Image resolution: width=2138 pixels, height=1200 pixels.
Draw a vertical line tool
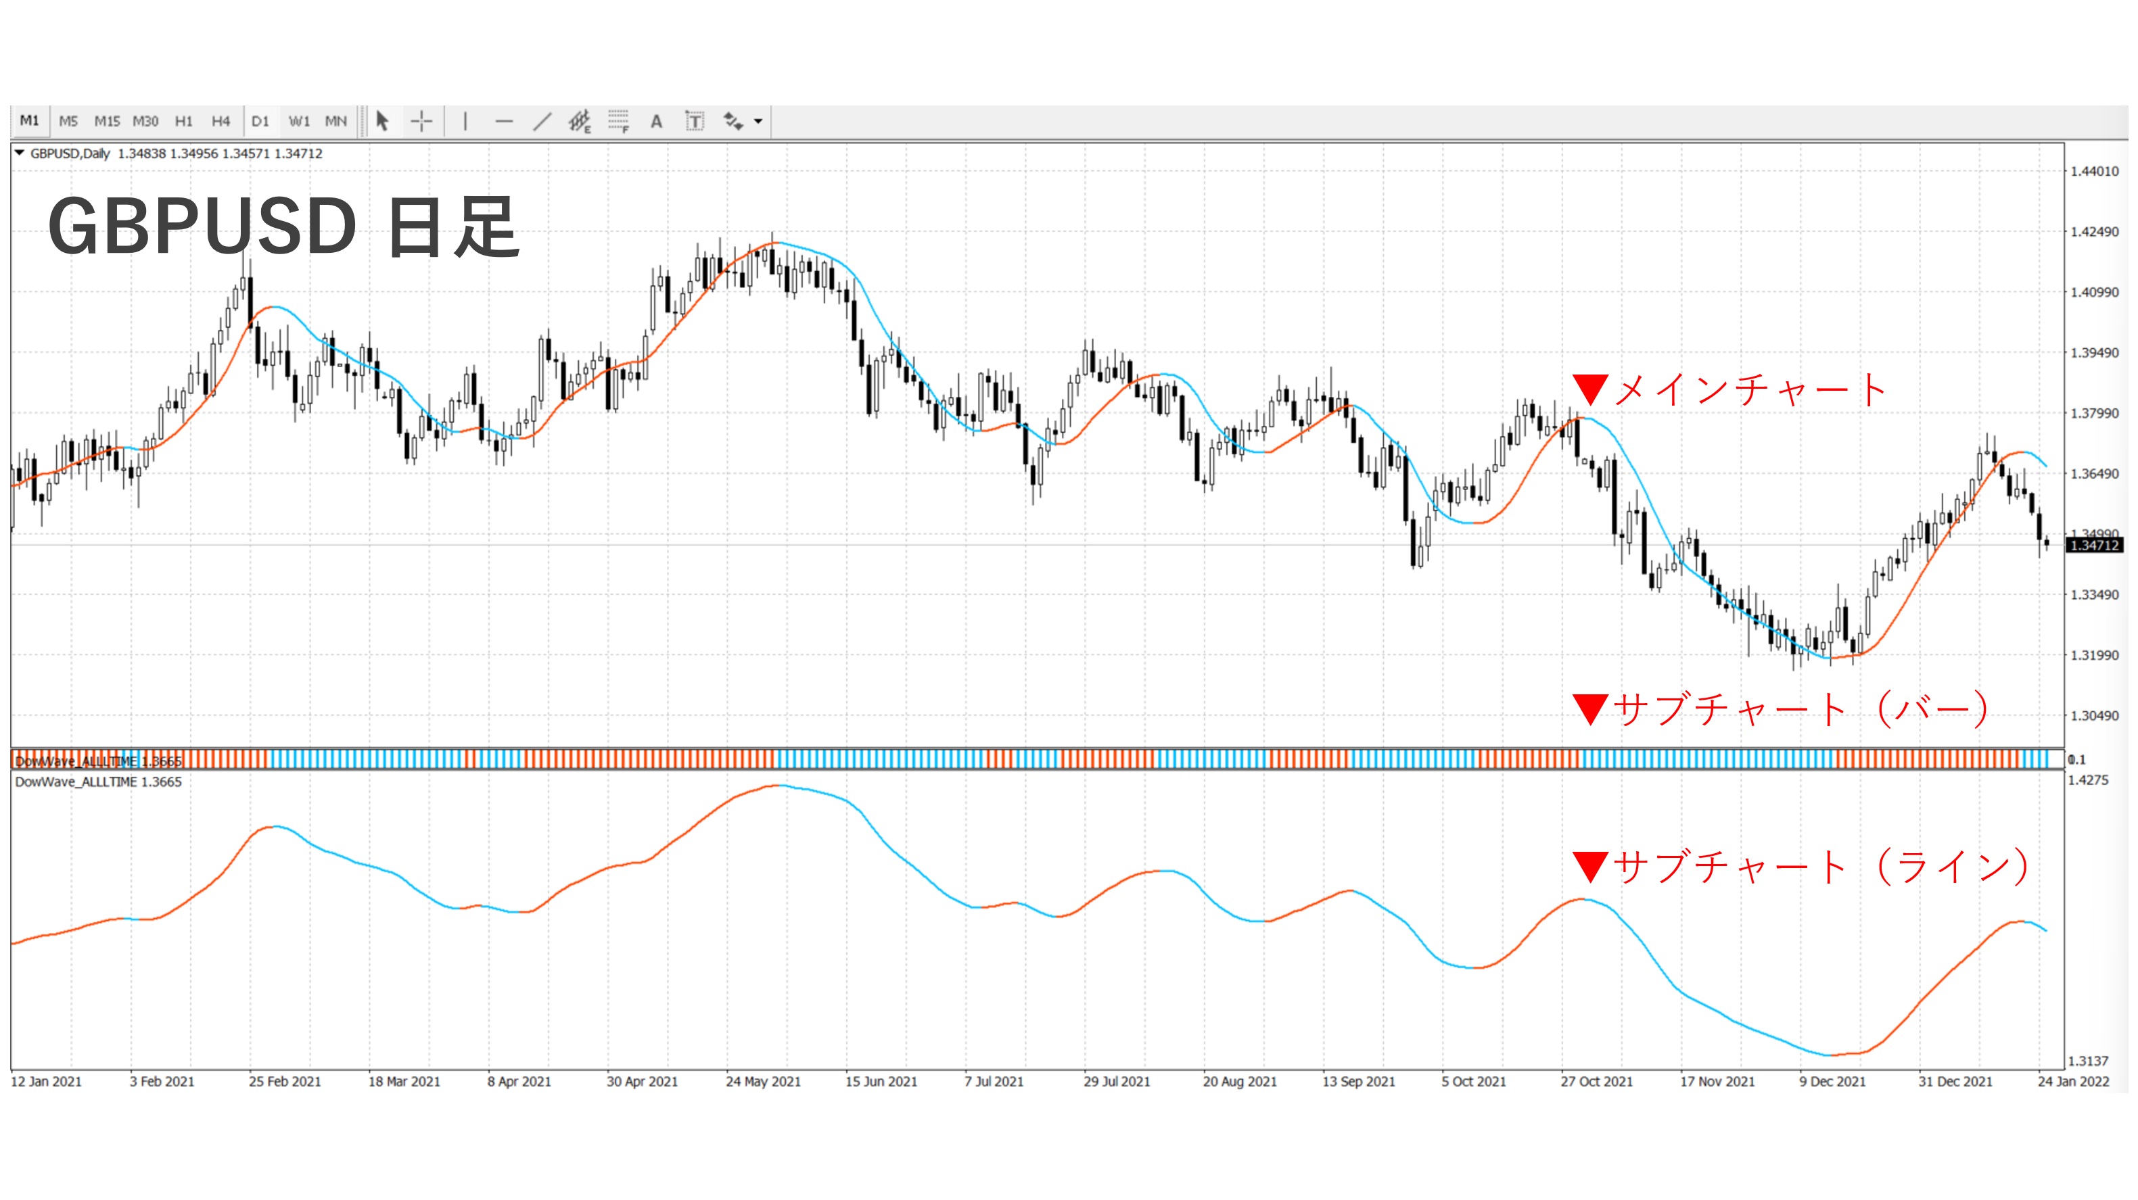coord(465,121)
